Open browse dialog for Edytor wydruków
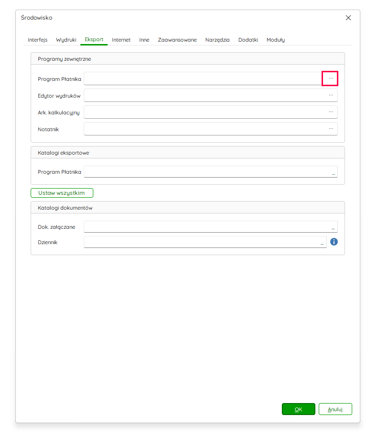This screenshot has height=438, width=379. (x=331, y=95)
